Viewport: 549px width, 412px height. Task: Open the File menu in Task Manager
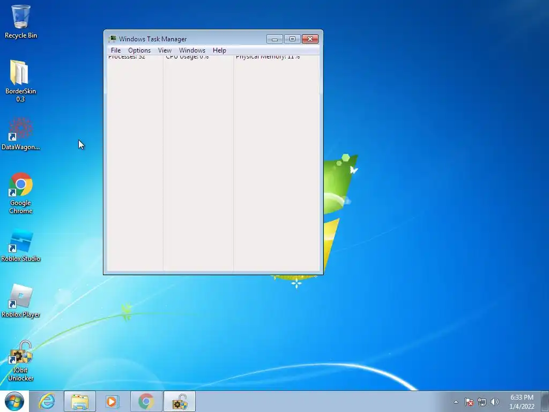pyautogui.click(x=116, y=50)
